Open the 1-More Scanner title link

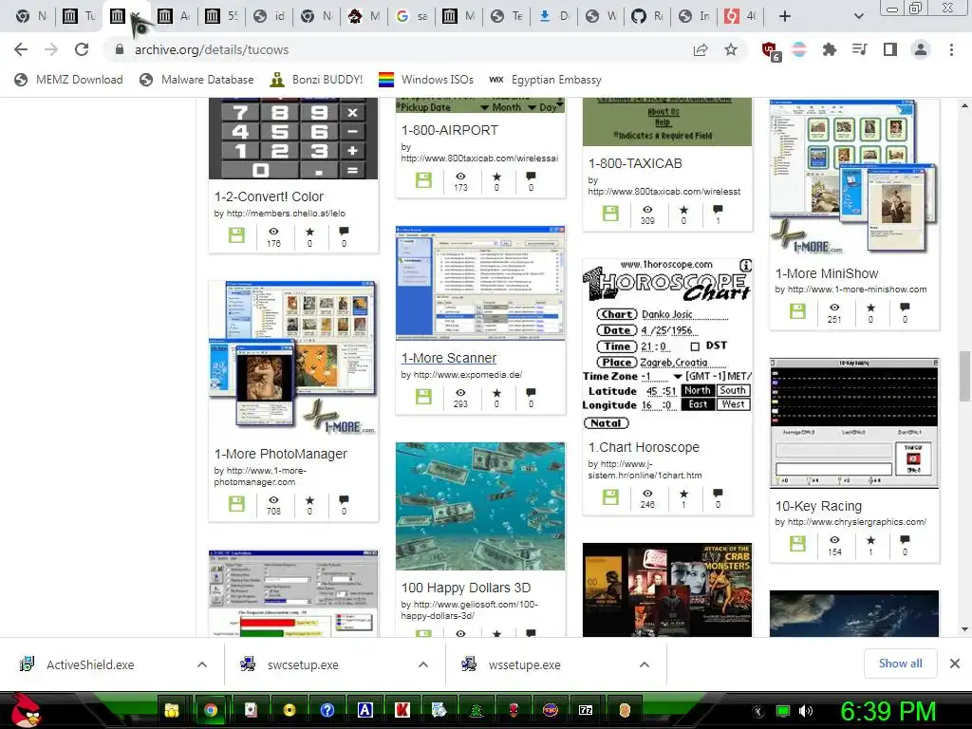point(449,358)
